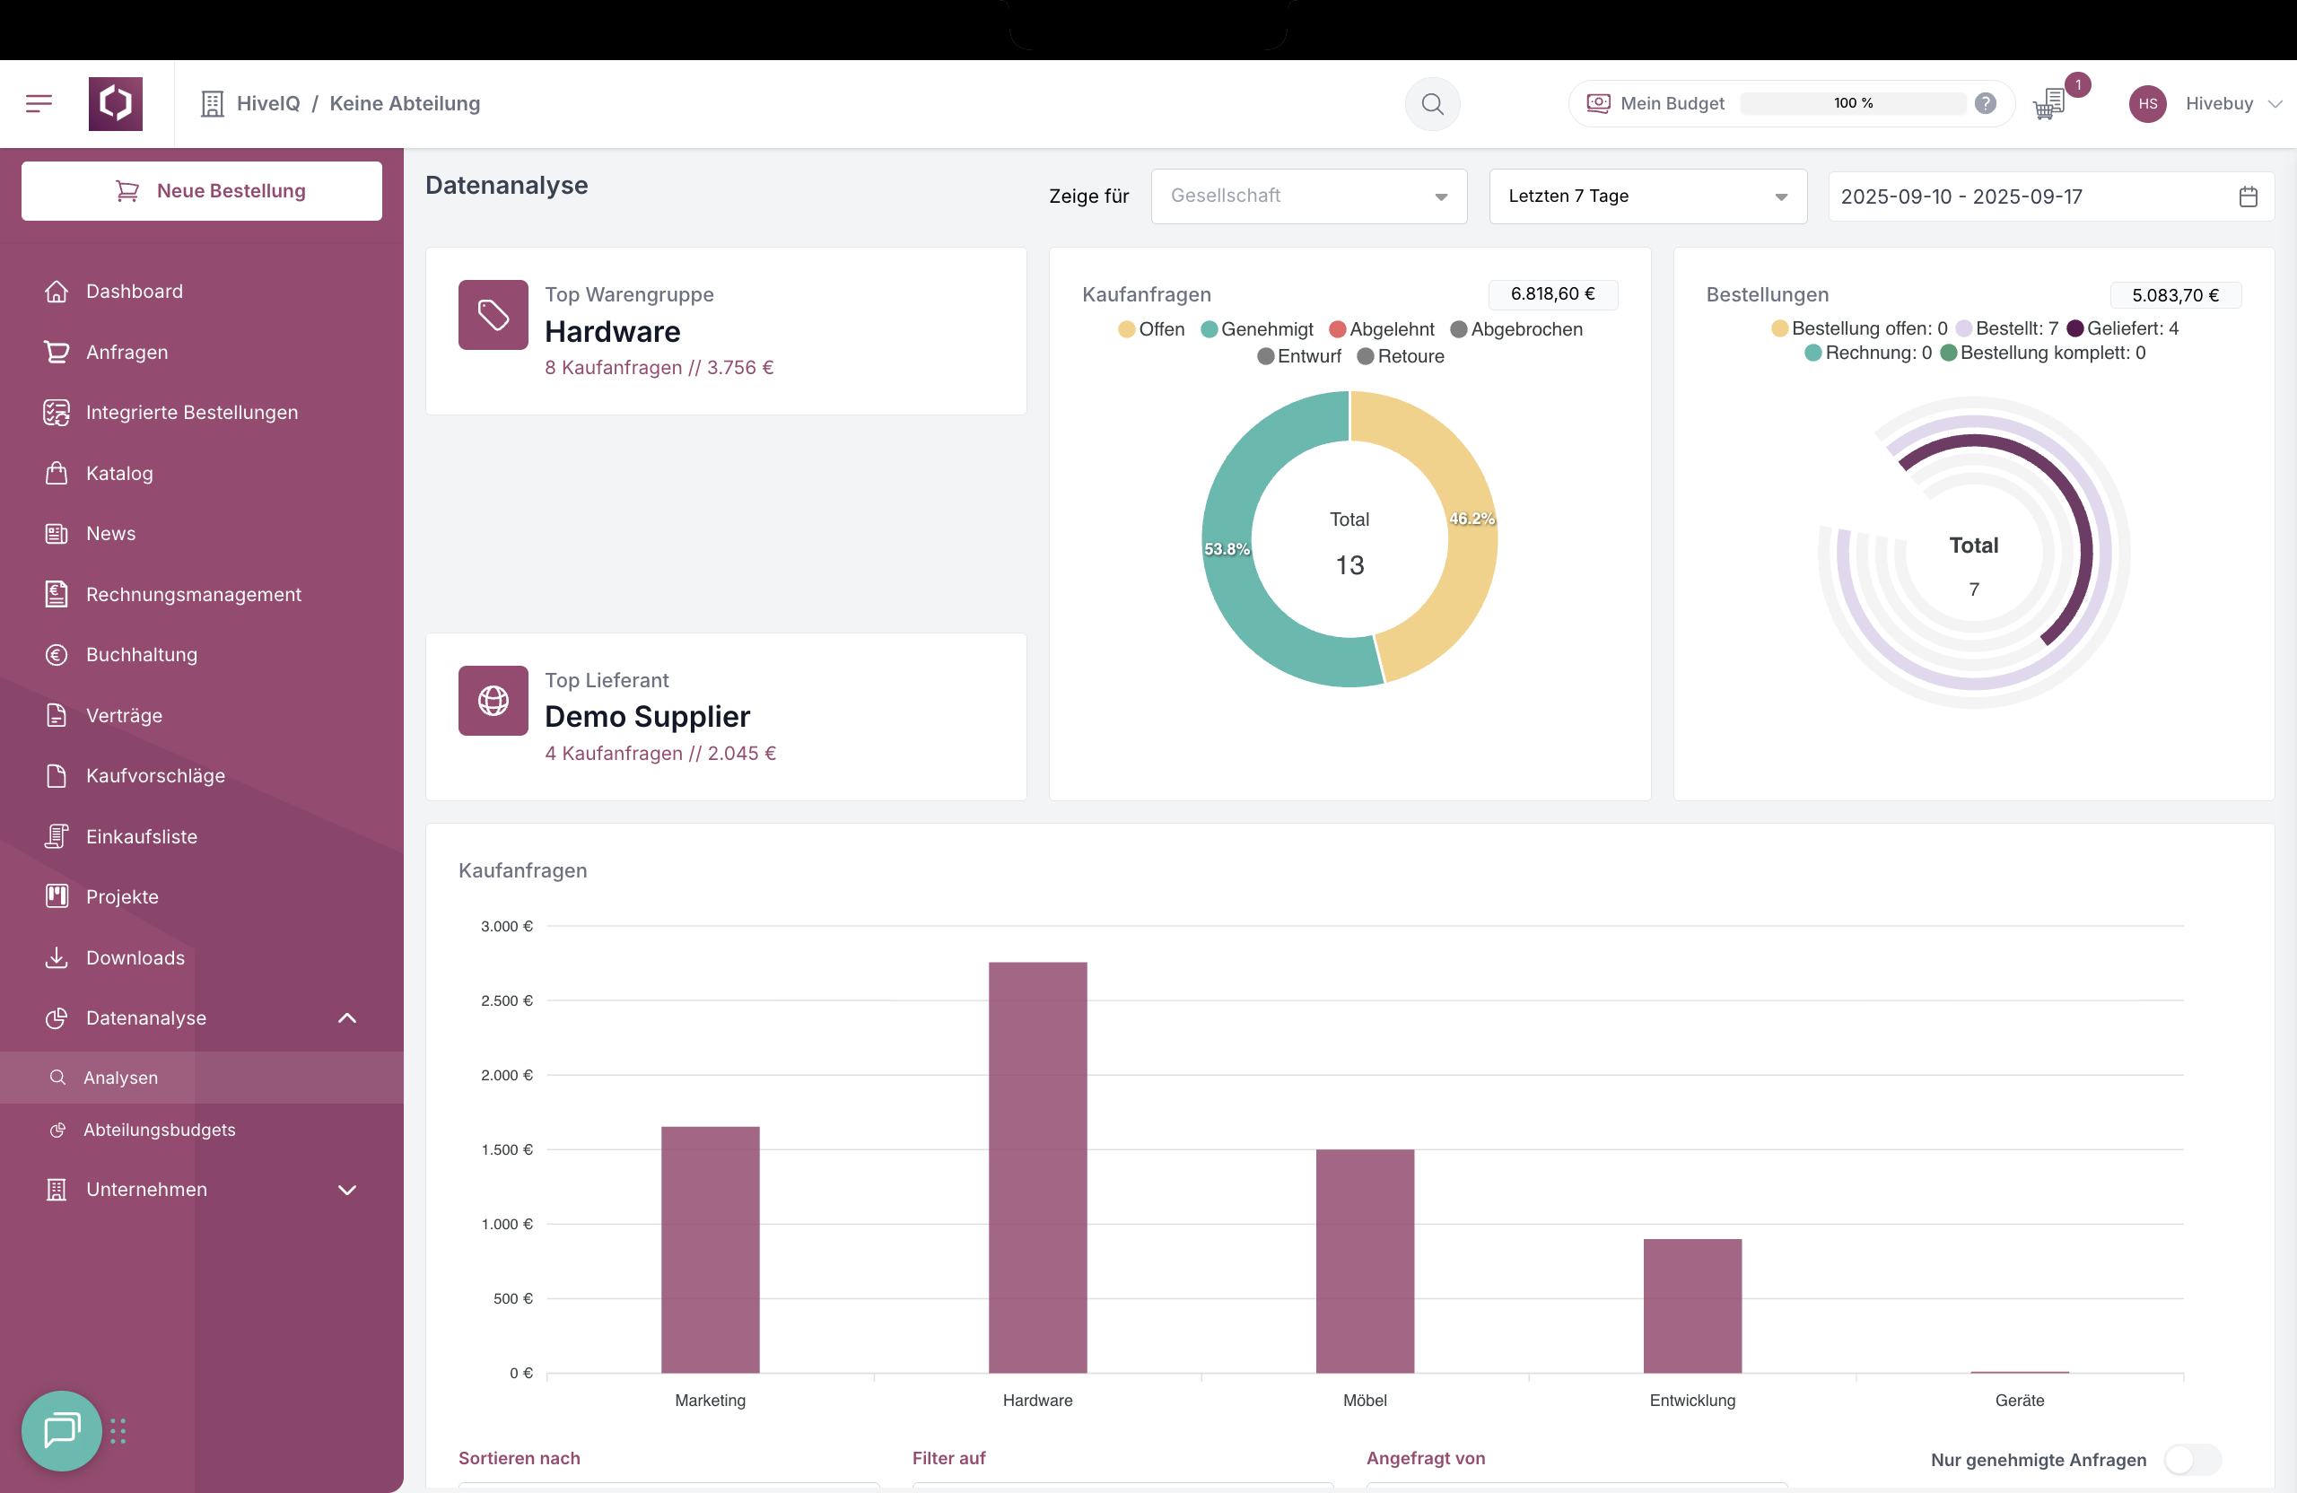Open the hamburger menu
This screenshot has width=2297, height=1493.
click(39, 103)
